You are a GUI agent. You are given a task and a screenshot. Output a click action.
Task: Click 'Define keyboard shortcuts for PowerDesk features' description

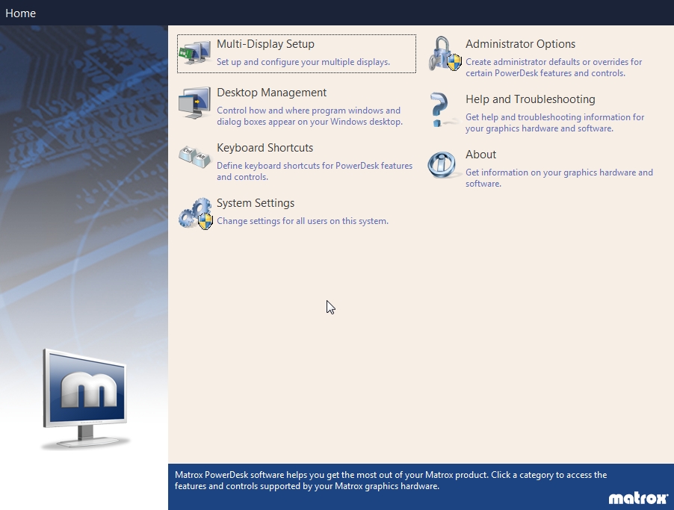[x=315, y=172]
